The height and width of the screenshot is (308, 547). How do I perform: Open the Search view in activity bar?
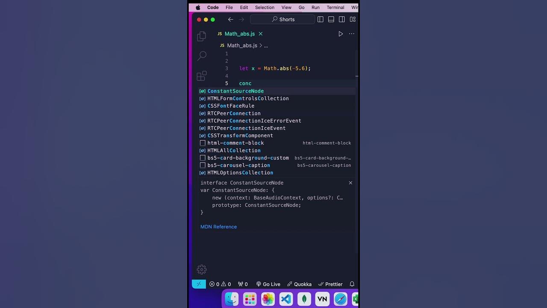tap(202, 56)
